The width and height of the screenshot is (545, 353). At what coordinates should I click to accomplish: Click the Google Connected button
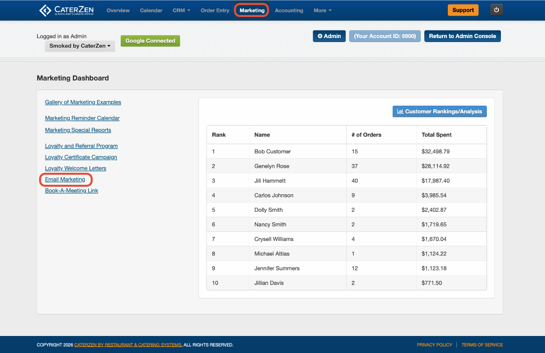150,41
